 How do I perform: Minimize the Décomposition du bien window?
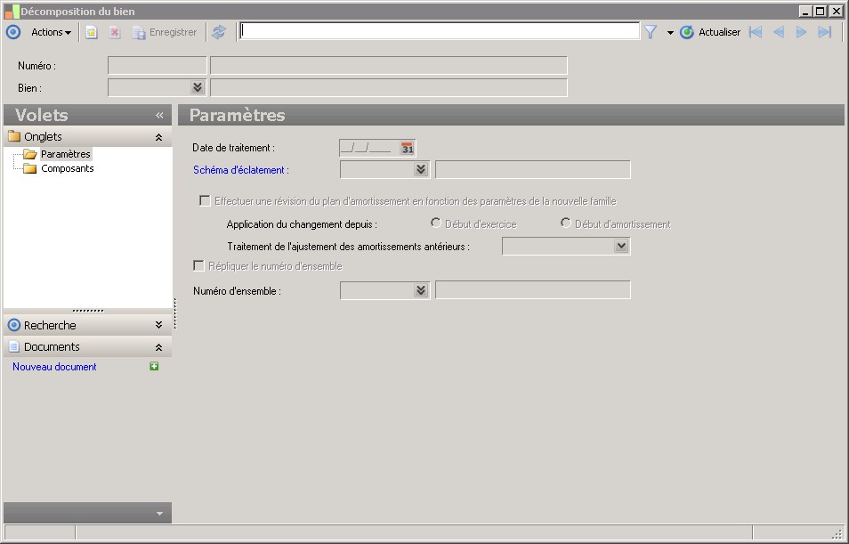pyautogui.click(x=805, y=11)
